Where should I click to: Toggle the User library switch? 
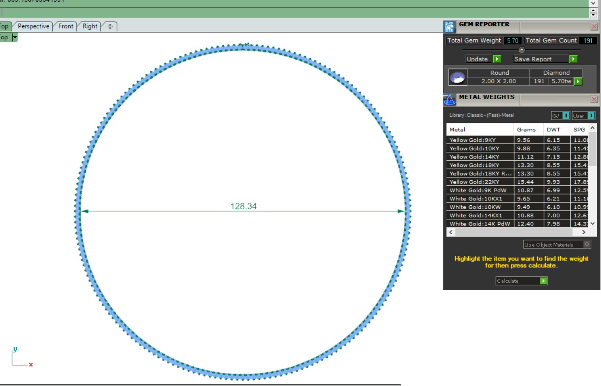(591, 116)
